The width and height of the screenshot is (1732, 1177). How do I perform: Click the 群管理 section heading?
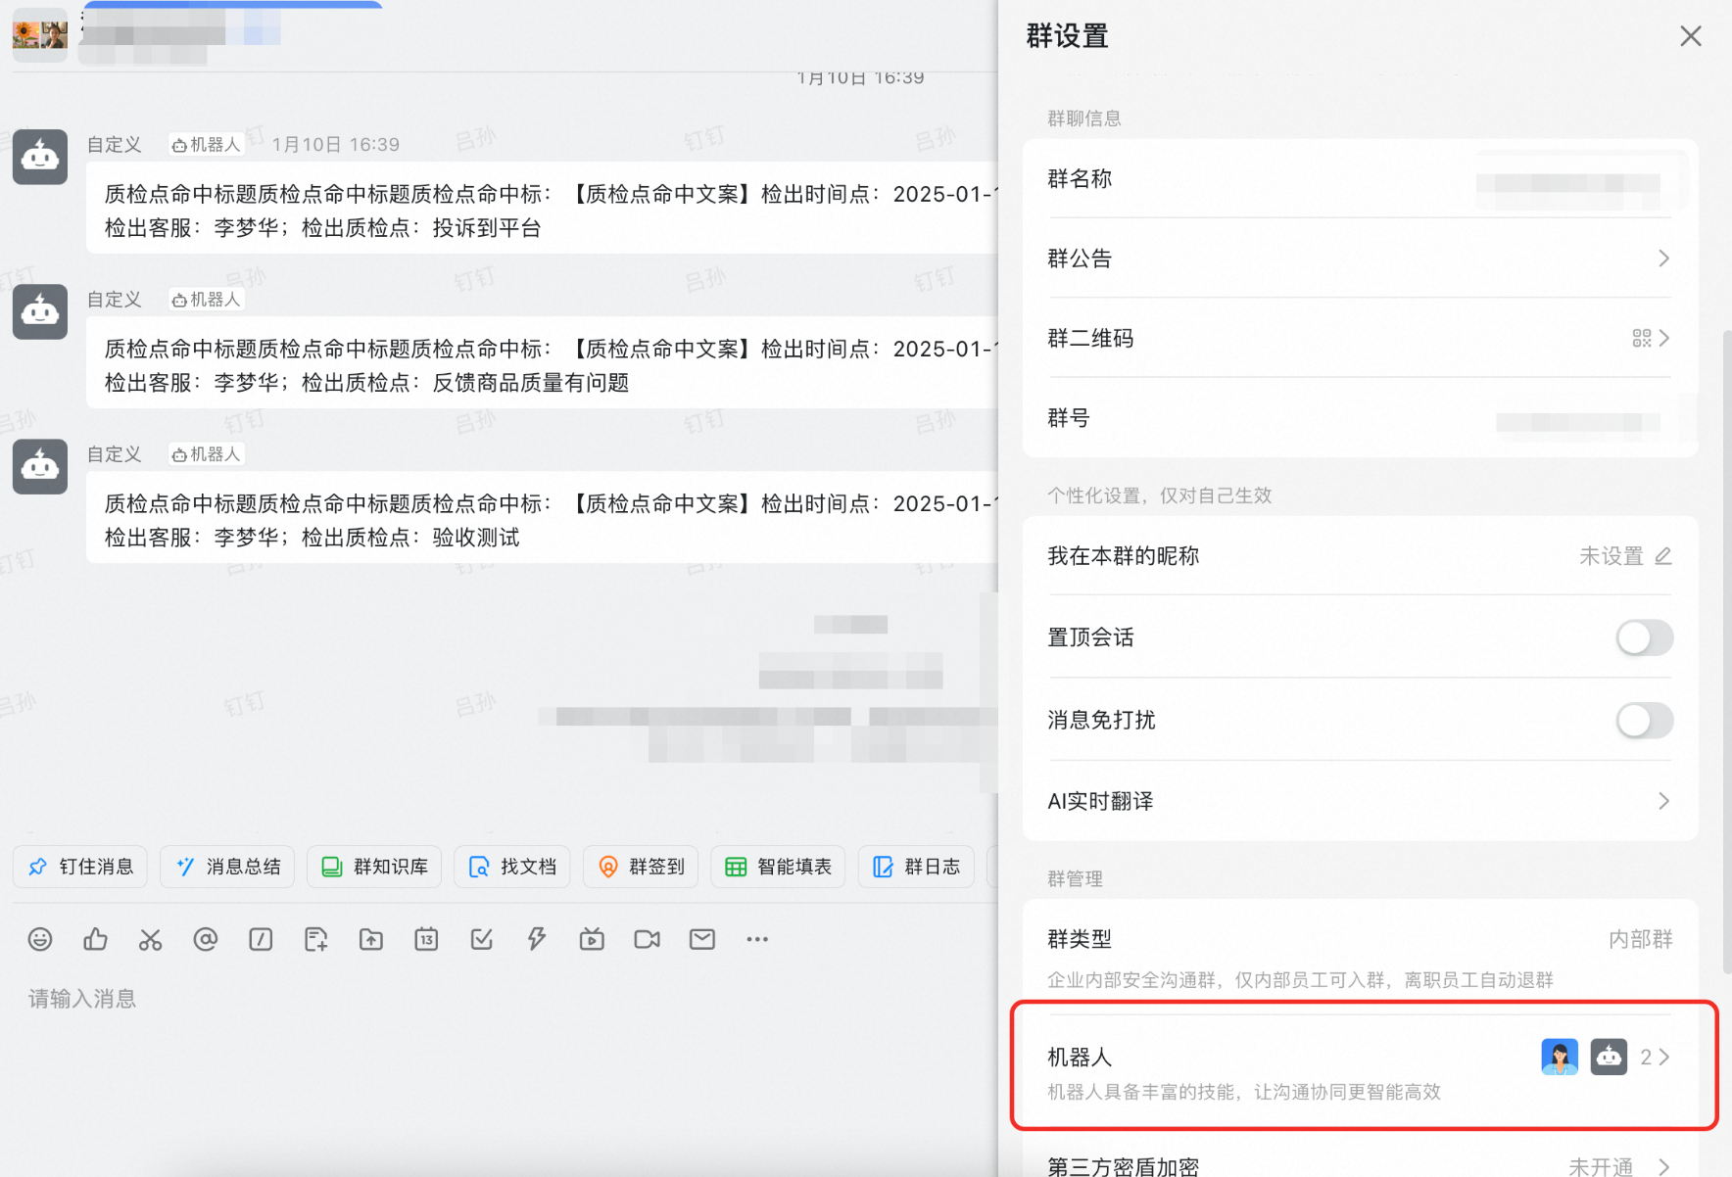click(x=1075, y=878)
